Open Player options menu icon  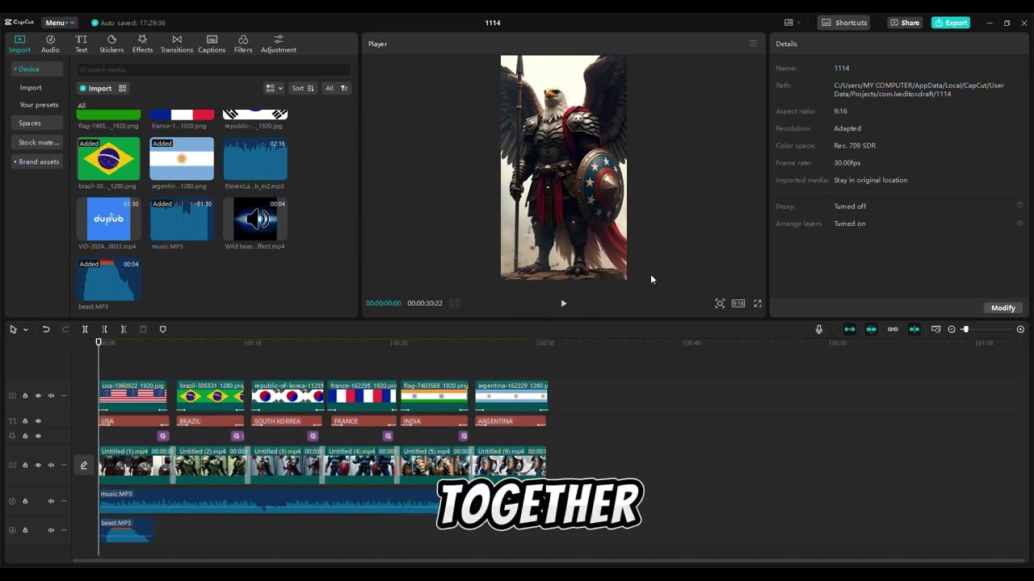pos(753,44)
